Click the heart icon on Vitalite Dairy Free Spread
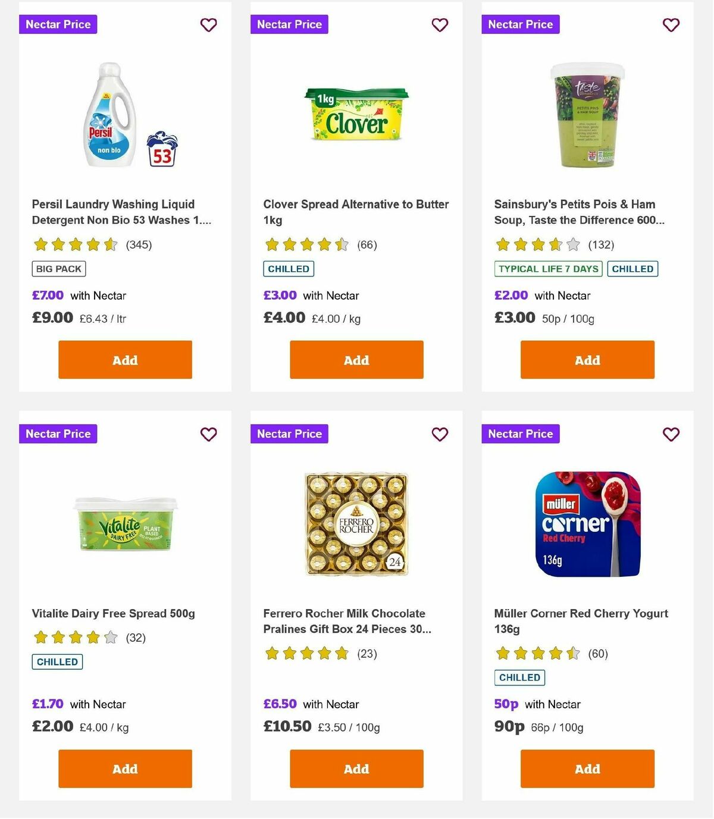The height and width of the screenshot is (819, 714). [x=208, y=434]
